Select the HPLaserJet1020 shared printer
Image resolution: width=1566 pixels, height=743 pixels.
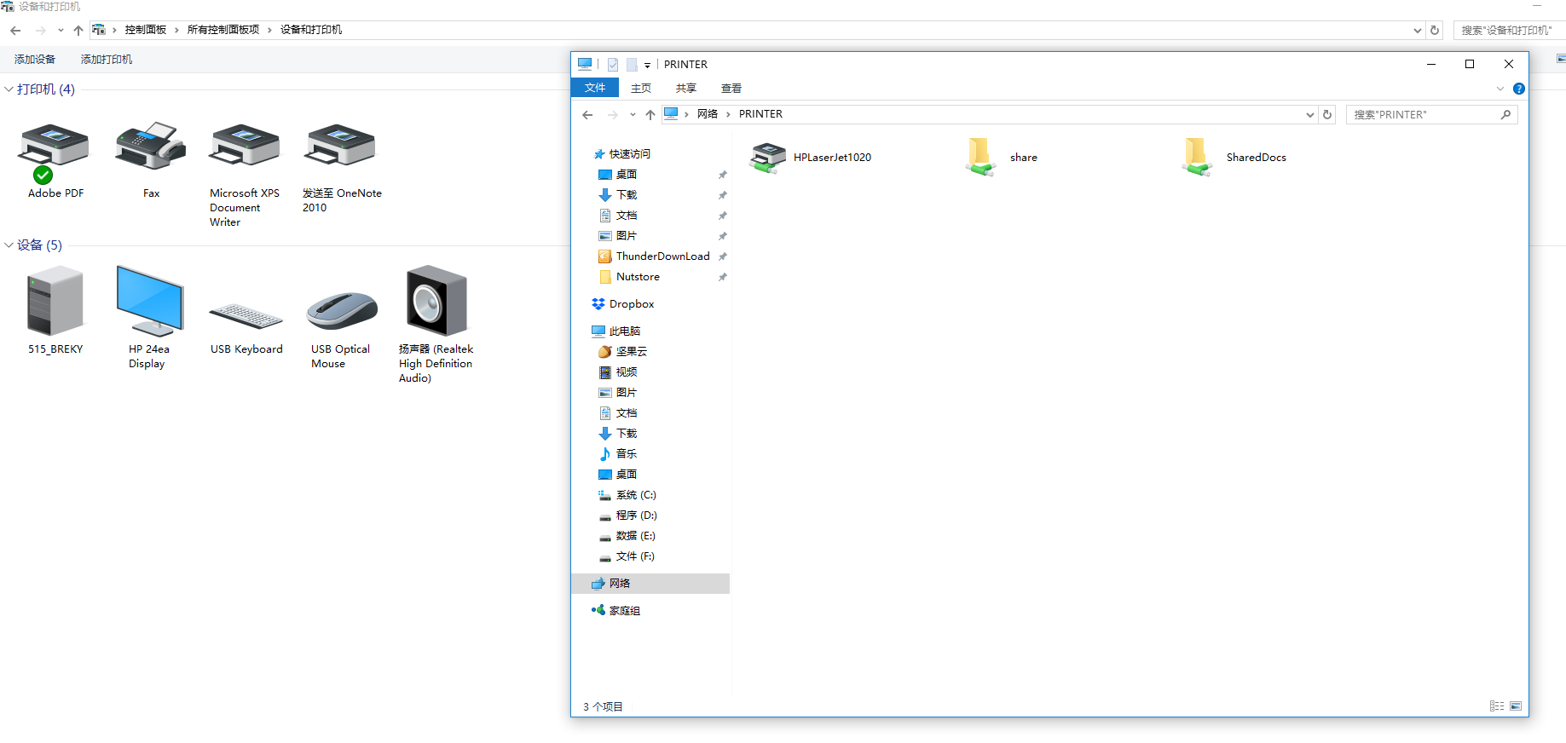tap(811, 158)
